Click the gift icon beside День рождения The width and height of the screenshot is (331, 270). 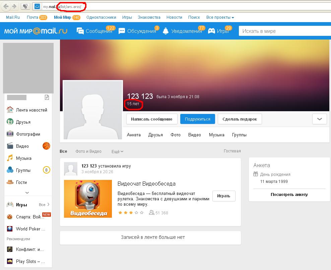coord(256,174)
